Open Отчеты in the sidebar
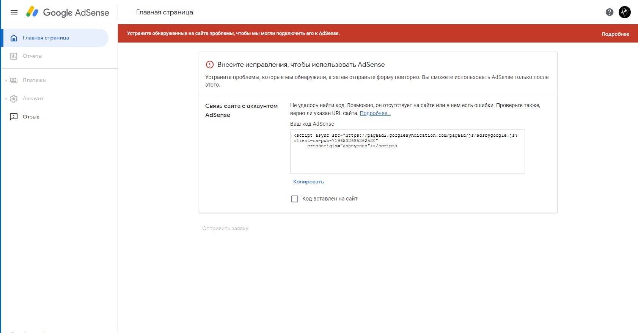The height and width of the screenshot is (333, 638). [33, 56]
